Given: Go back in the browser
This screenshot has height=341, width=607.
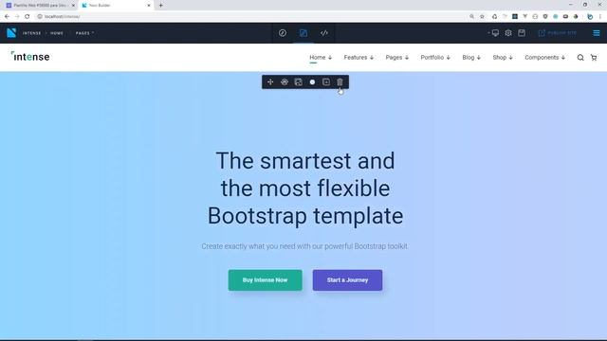Looking at the screenshot, I should click(x=7, y=17).
